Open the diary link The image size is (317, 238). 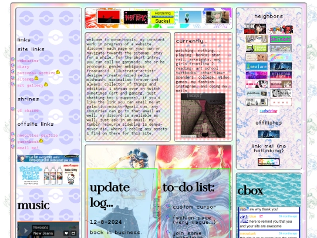(23, 67)
